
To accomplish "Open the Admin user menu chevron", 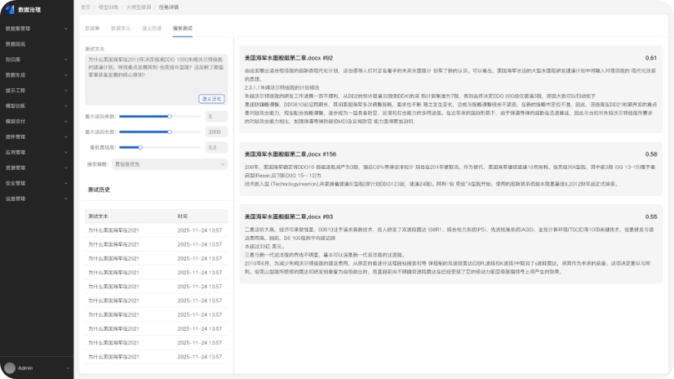I will click(x=67, y=368).
